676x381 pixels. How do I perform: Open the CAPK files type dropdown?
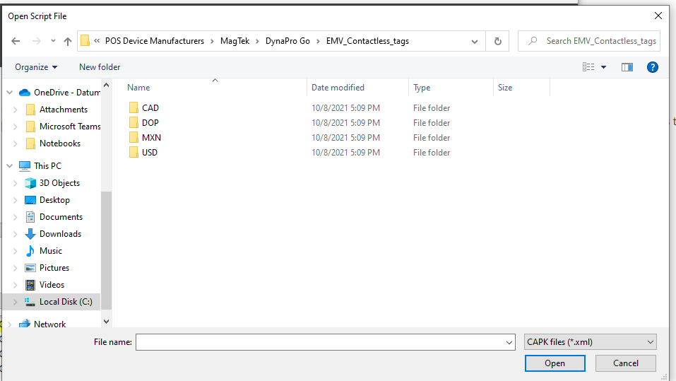tap(591, 342)
